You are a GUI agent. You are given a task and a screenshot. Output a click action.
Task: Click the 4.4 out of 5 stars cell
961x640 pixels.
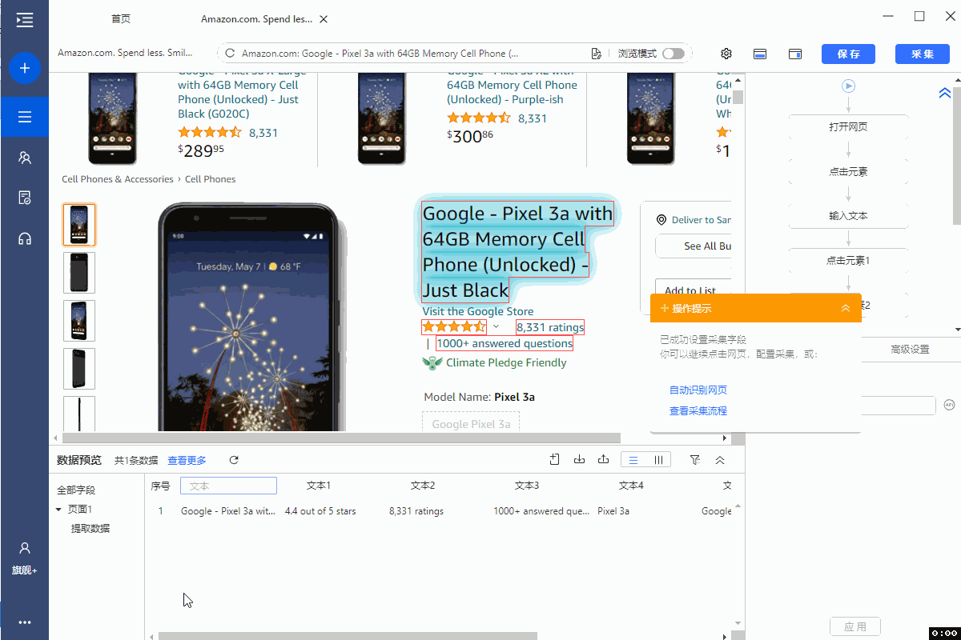pyautogui.click(x=320, y=511)
